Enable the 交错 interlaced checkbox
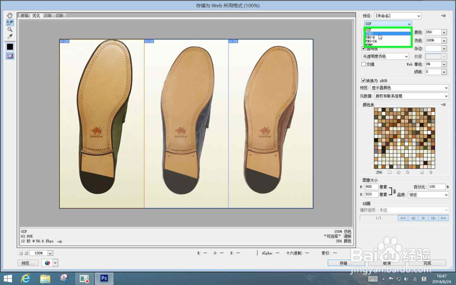The height and width of the screenshot is (285, 456). pyautogui.click(x=363, y=64)
